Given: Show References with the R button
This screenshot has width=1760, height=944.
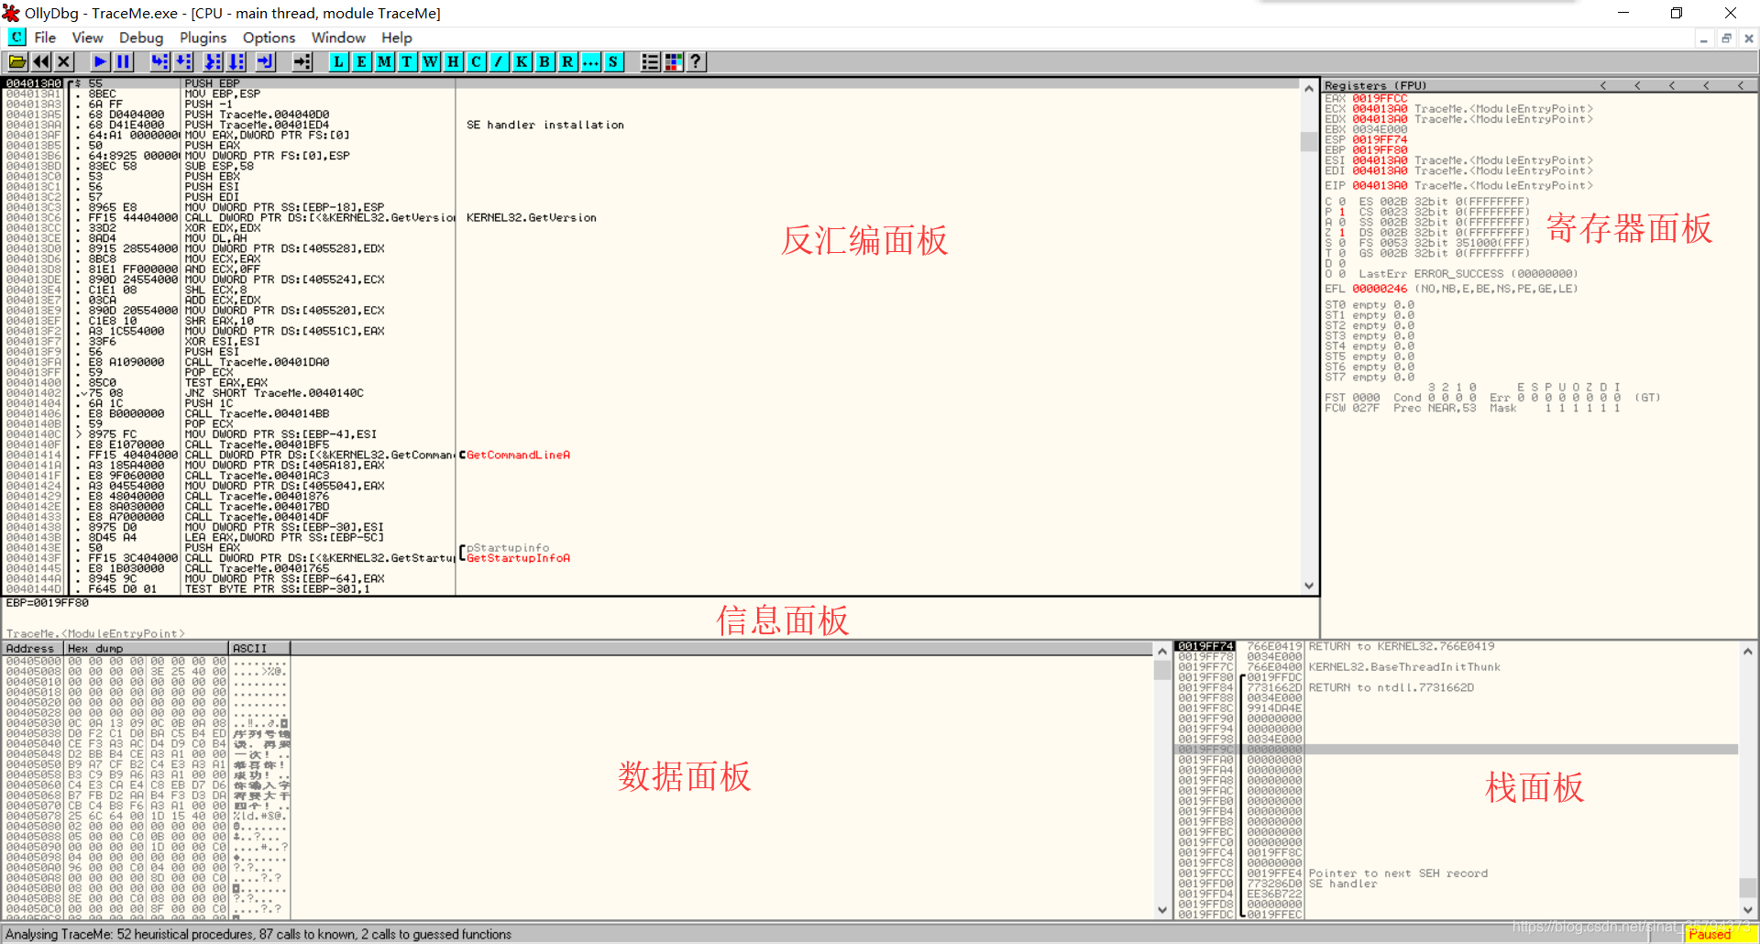Looking at the screenshot, I should tap(567, 61).
